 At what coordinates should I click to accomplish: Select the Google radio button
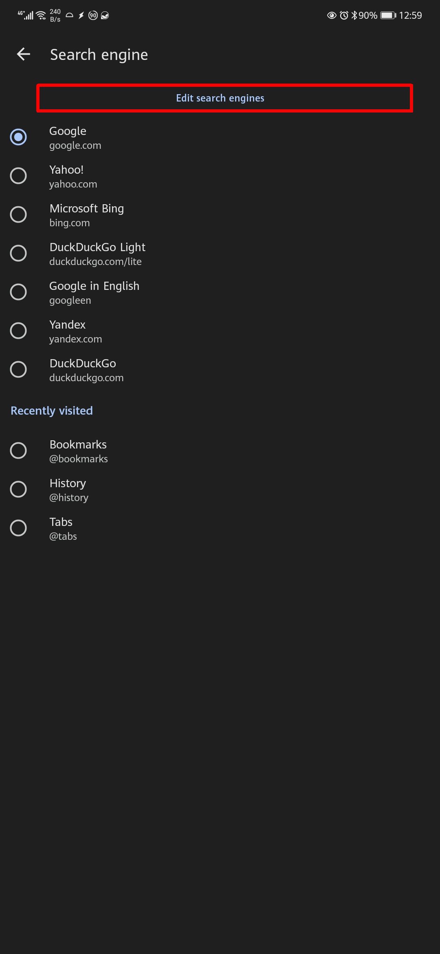click(x=18, y=137)
